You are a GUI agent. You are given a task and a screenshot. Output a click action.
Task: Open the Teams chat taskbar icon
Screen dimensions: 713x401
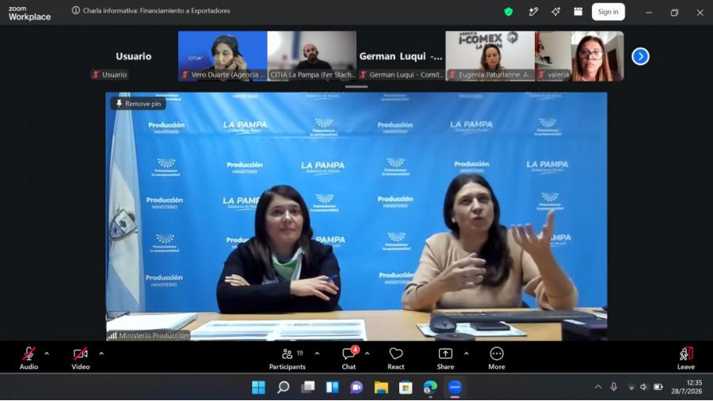(x=356, y=388)
